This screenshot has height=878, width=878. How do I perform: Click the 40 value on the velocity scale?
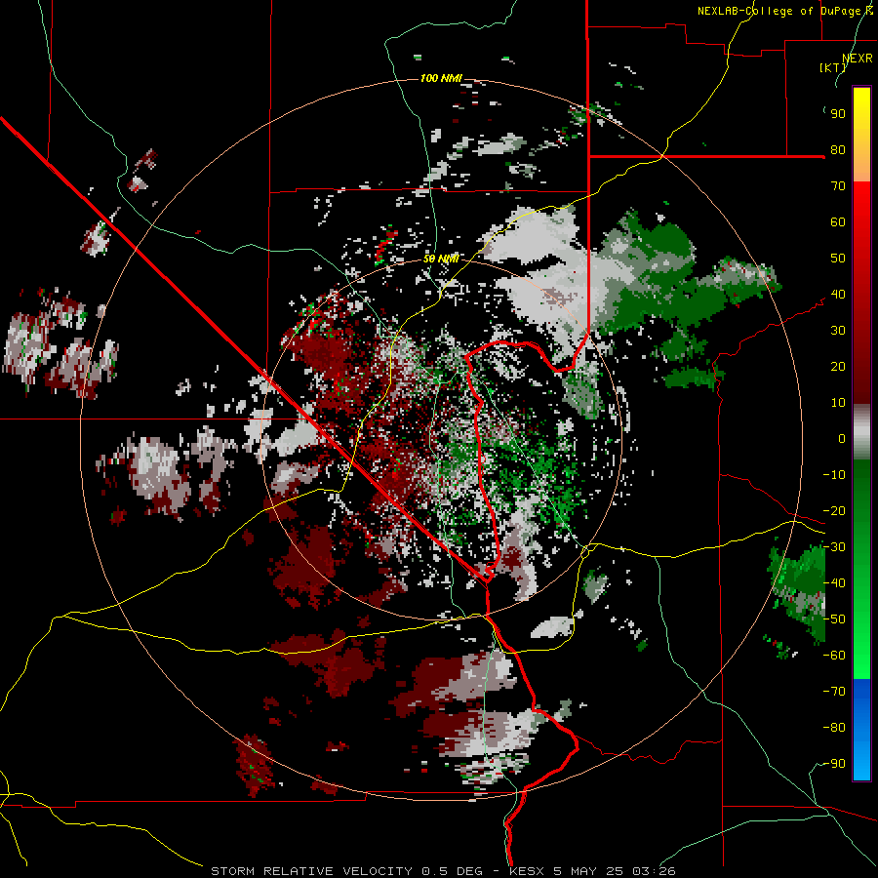tap(838, 295)
